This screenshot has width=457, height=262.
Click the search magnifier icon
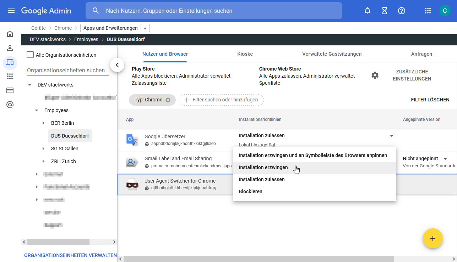pos(96,11)
